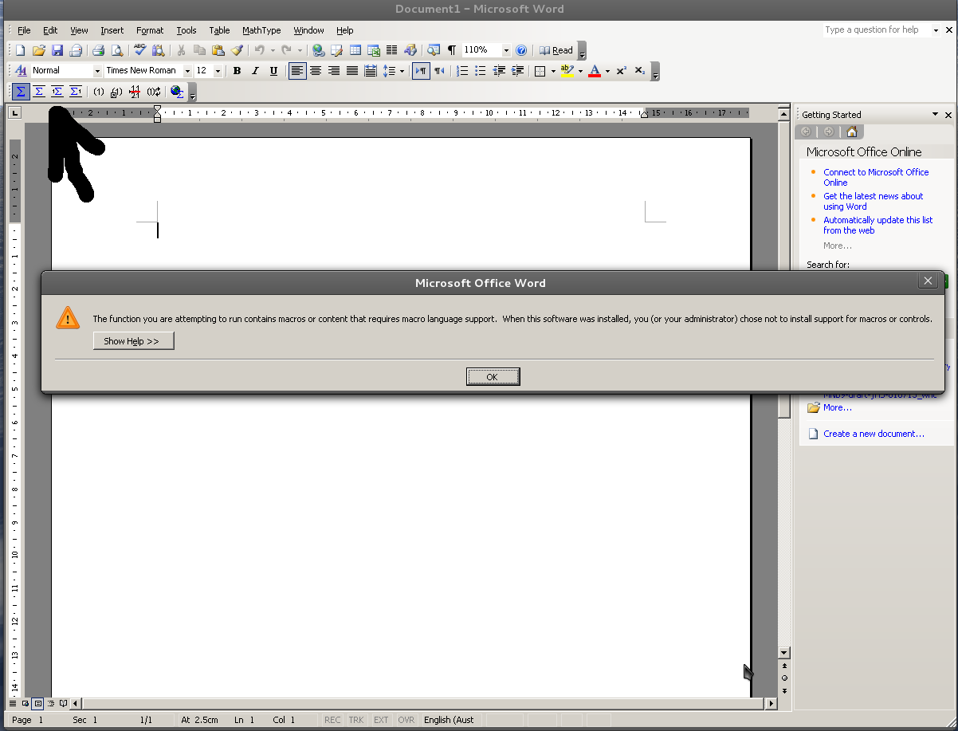Click the Increase Indent icon

pyautogui.click(x=517, y=71)
